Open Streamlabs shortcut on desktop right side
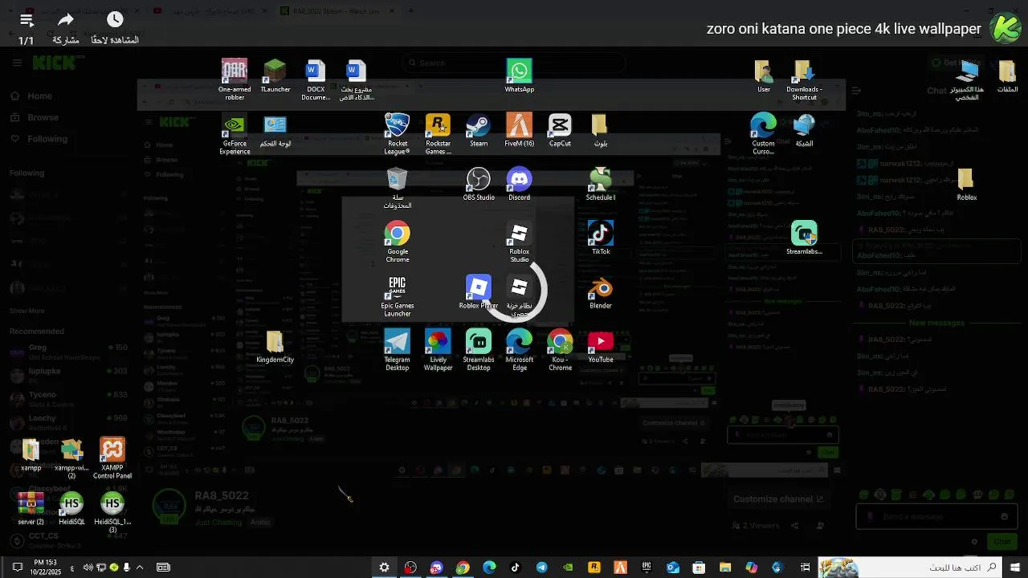Image resolution: width=1028 pixels, height=578 pixels. pos(804,238)
